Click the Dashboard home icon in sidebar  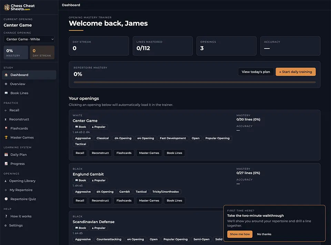pyautogui.click(x=6, y=75)
